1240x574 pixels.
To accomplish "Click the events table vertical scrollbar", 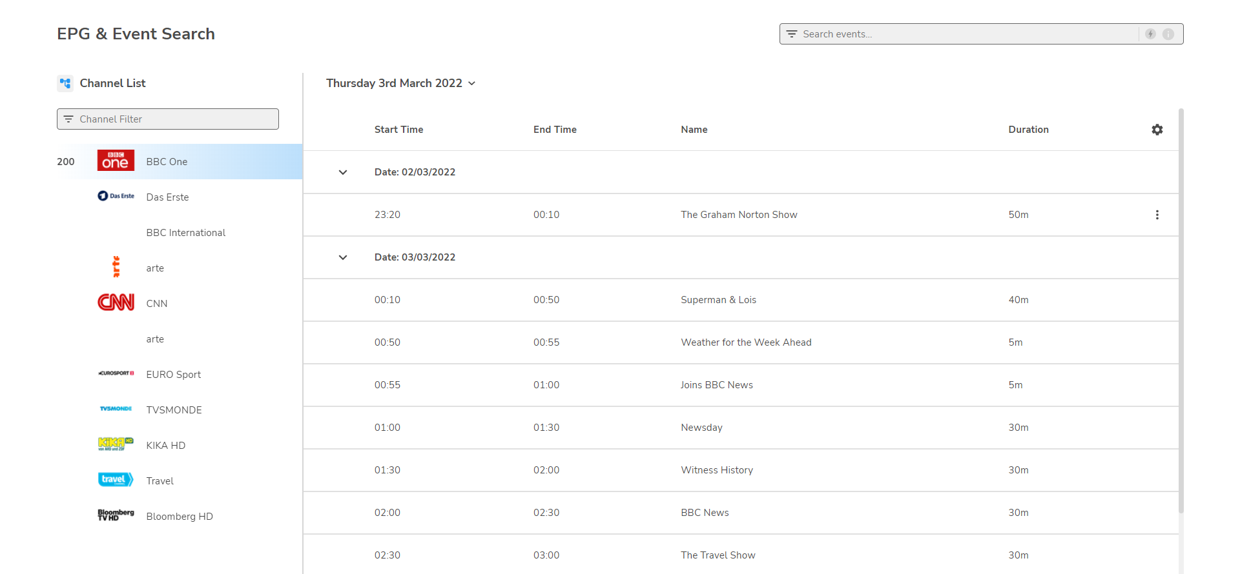I will (1181, 310).
